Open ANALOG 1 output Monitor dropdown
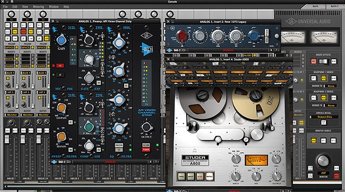This screenshot has width=345, height=192. [12, 115]
